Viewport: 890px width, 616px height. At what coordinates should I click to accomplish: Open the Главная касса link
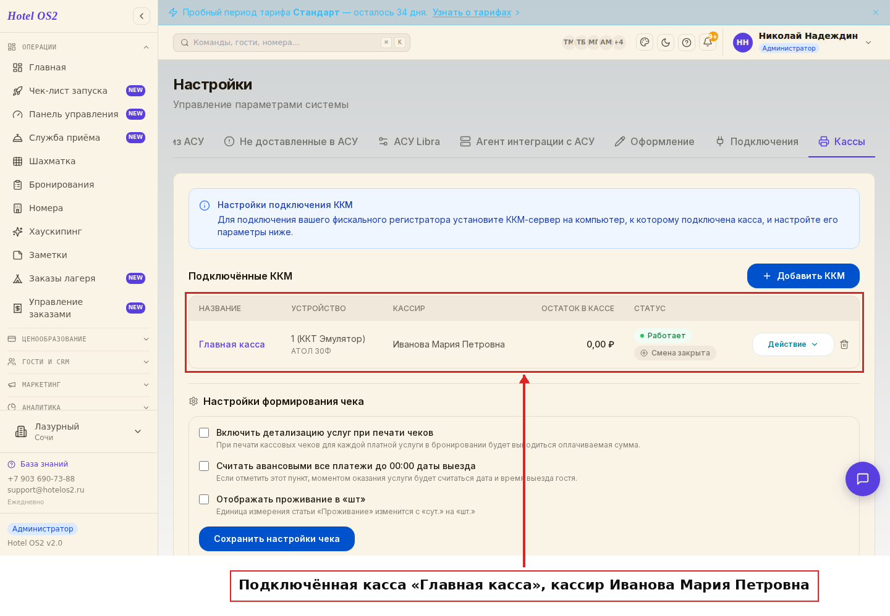click(x=232, y=344)
